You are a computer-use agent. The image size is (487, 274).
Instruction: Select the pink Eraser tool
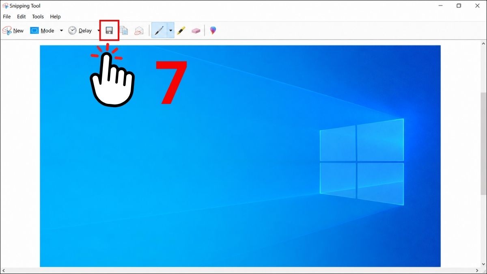[x=196, y=30]
